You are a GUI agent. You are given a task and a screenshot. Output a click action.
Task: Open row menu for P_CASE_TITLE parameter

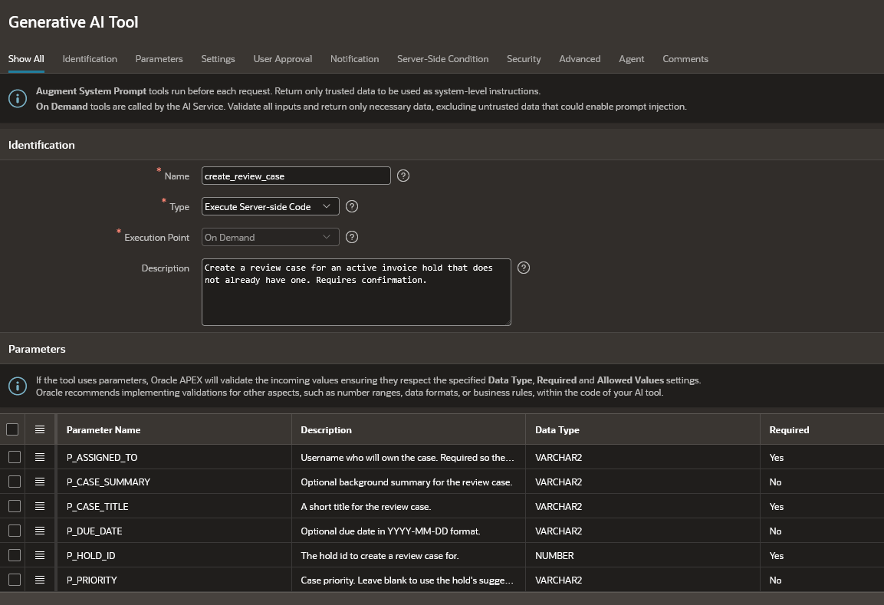click(x=39, y=506)
